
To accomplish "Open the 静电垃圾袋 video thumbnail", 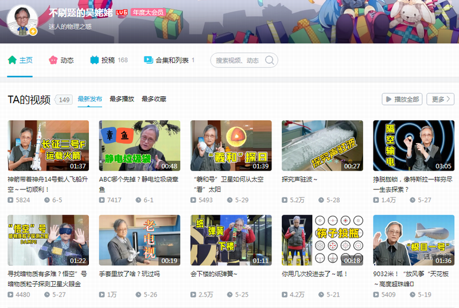I will pos(139,146).
